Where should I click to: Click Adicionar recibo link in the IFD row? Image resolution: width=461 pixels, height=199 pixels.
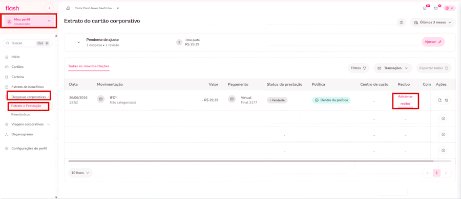(406, 100)
